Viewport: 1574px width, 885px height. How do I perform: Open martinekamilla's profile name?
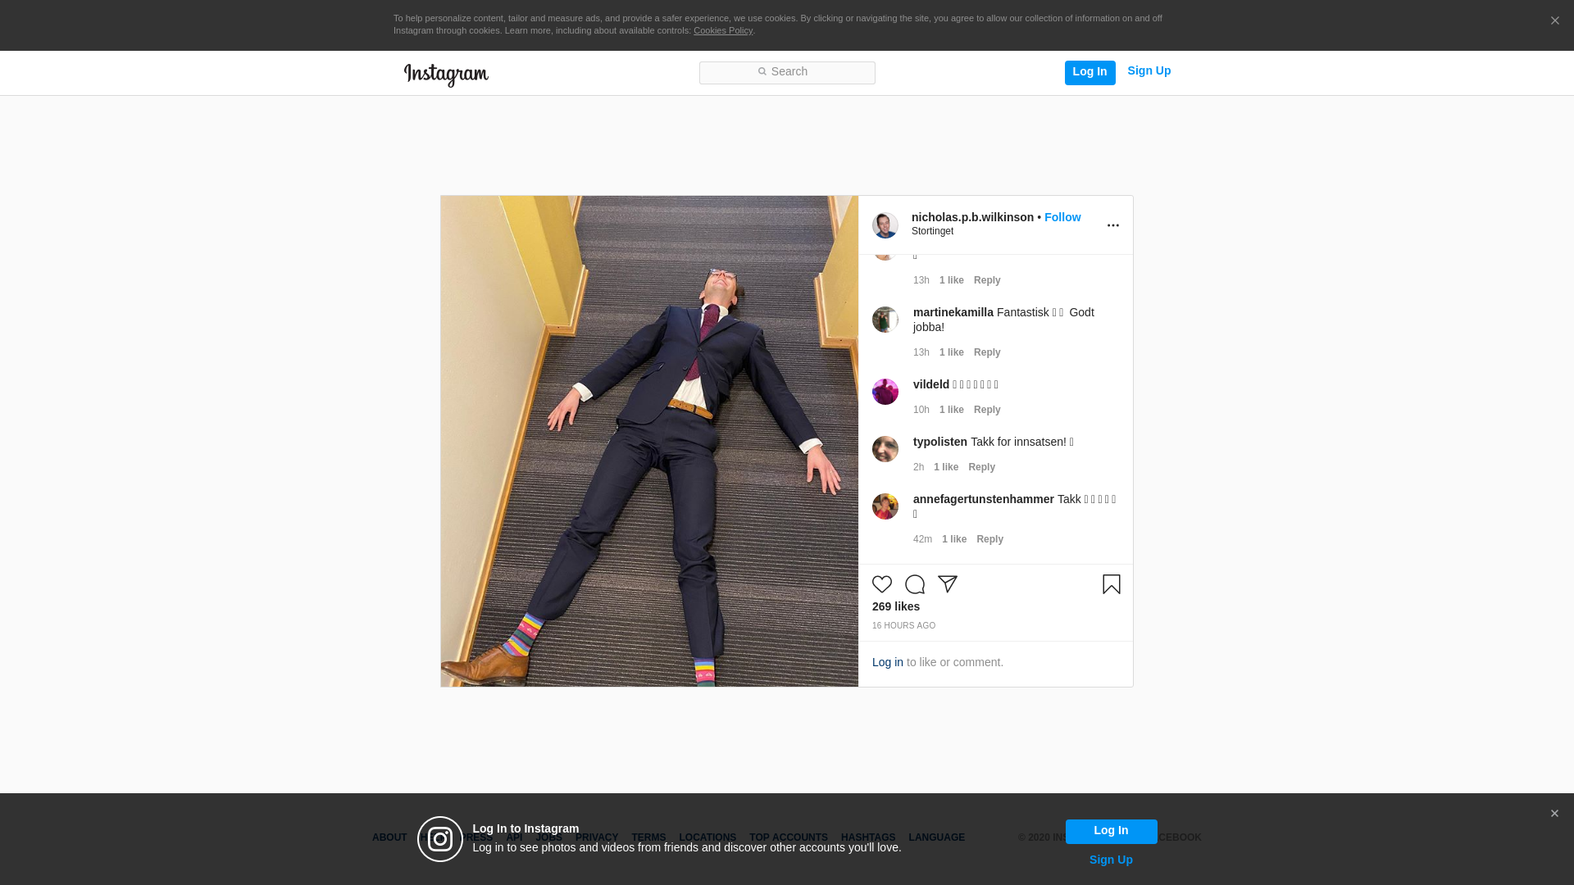pos(953,312)
